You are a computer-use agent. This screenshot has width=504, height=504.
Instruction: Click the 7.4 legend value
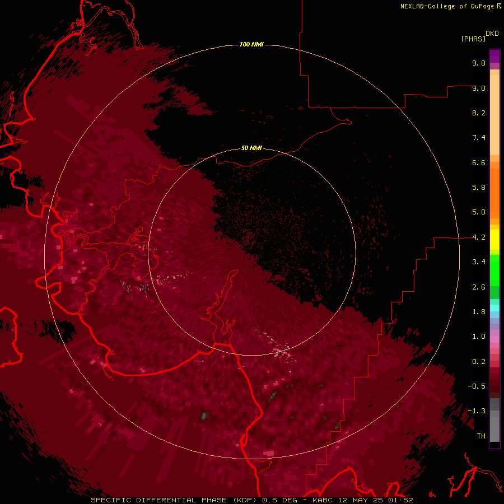[x=479, y=138]
